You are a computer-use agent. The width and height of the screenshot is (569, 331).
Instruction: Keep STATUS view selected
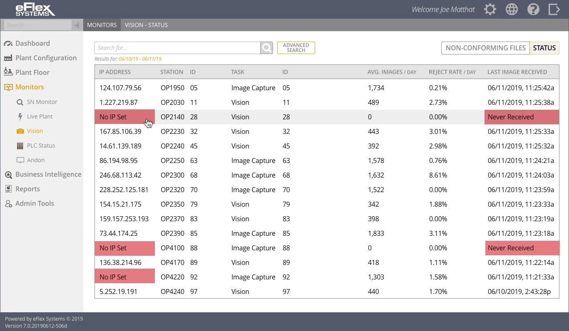[x=544, y=48]
